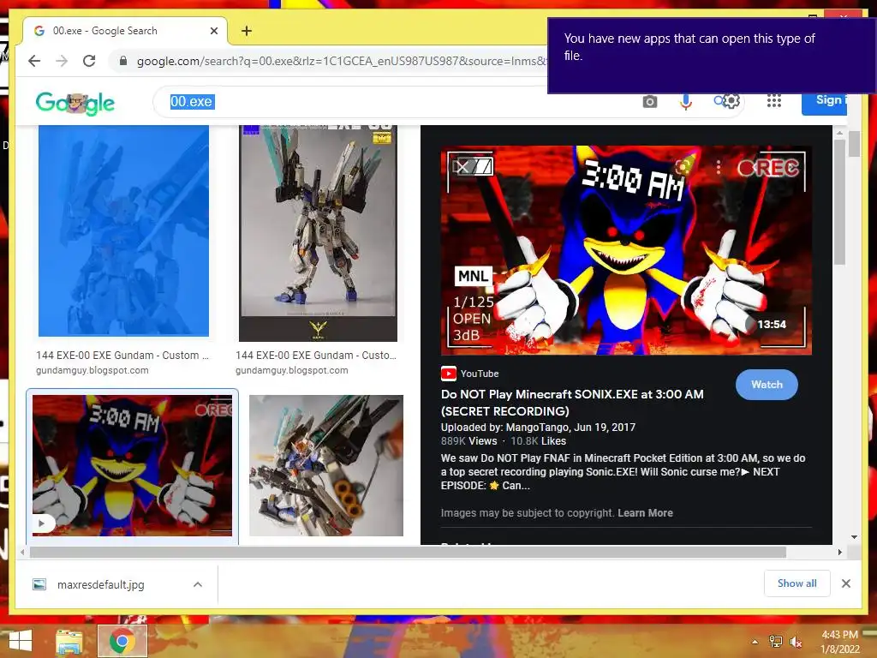Open File Explorer from the taskbar
877x658 pixels.
tap(69, 641)
